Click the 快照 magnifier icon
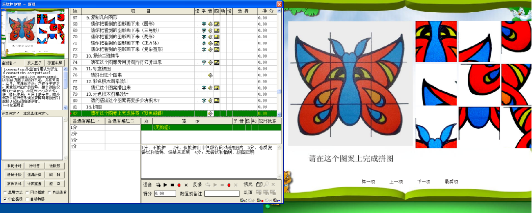This screenshot has height=213, width=532. [x=267, y=184]
